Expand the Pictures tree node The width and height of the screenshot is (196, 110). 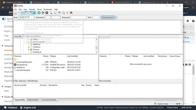pyautogui.click(x=28, y=50)
